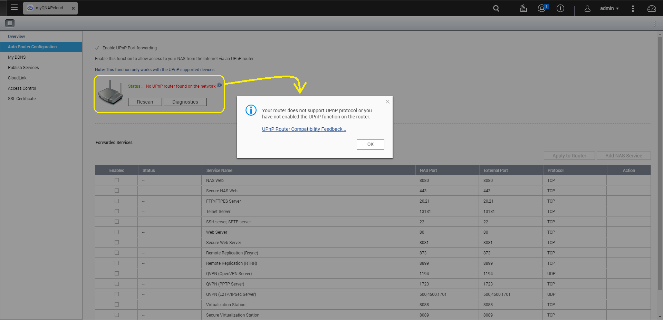663x320 pixels.
Task: Open the Dashboard gauge icon
Action: [x=652, y=8]
